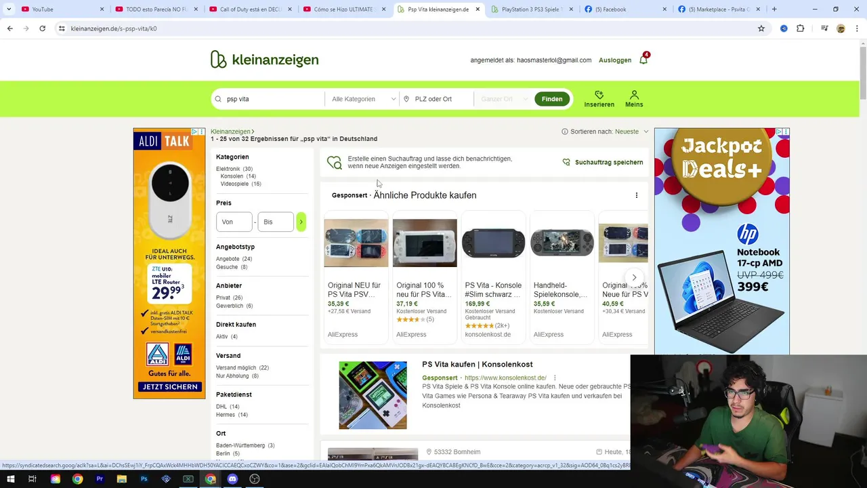Image resolution: width=867 pixels, height=488 pixels.
Task: Open PS Vita kaufen | Konsolenkost ad title
Action: click(x=478, y=365)
